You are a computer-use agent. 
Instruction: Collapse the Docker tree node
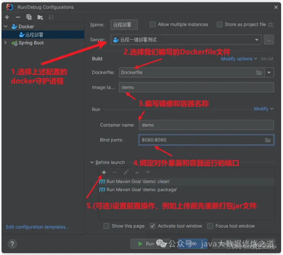6,27
